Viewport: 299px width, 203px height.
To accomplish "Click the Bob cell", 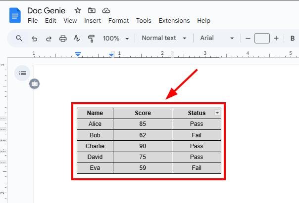I will point(95,135).
